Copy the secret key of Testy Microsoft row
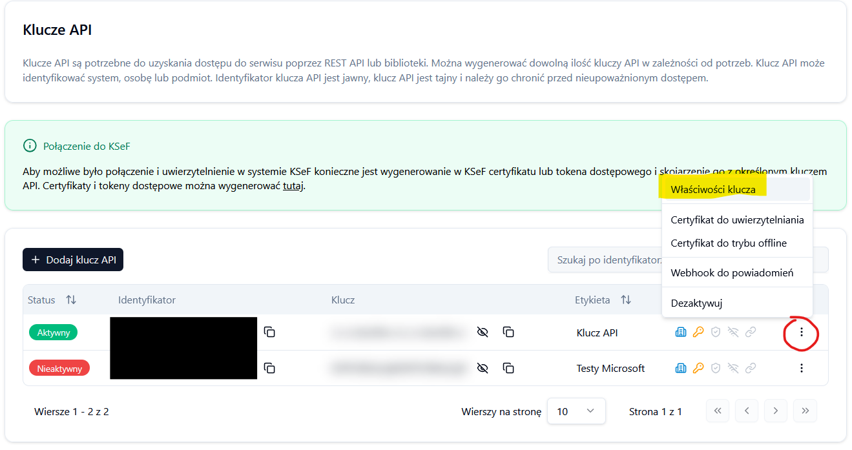 pyautogui.click(x=508, y=368)
